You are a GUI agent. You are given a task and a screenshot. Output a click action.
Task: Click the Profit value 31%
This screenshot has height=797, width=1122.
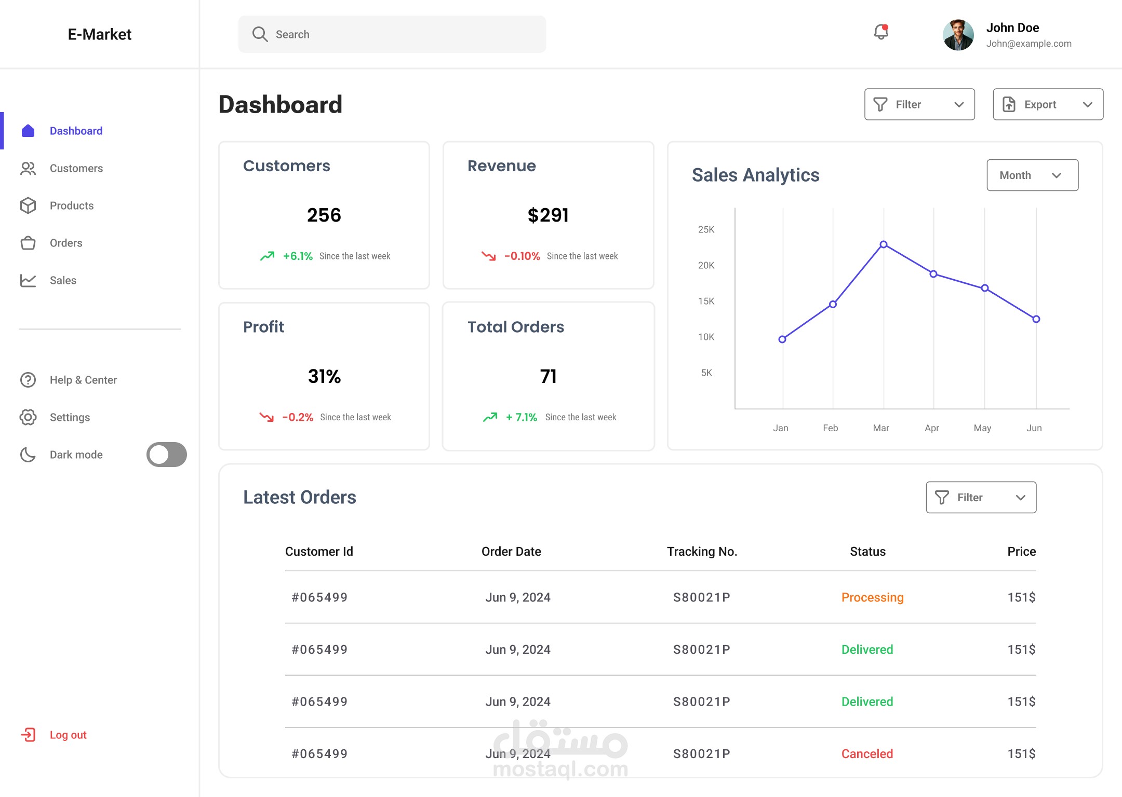[324, 376]
